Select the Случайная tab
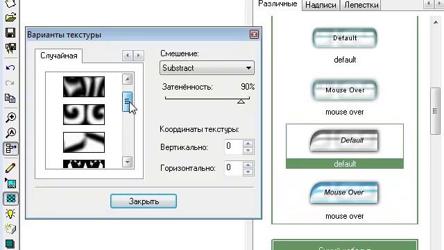Viewport: 444px width, 250px height. tap(59, 56)
